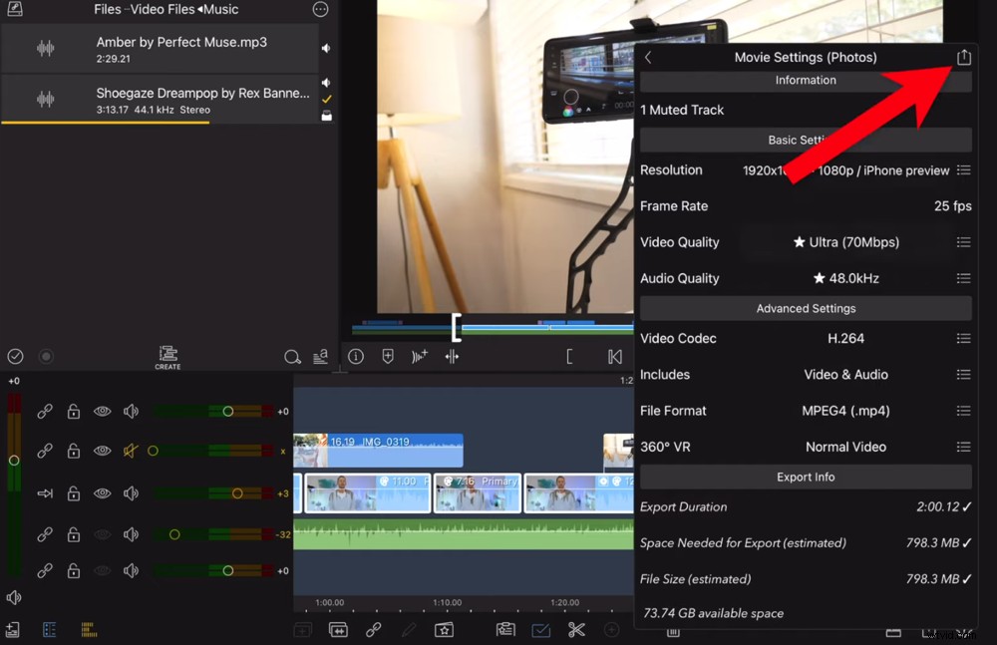The width and height of the screenshot is (997, 645).
Task: Open the Resolution options list in Movie Settings
Action: (964, 170)
